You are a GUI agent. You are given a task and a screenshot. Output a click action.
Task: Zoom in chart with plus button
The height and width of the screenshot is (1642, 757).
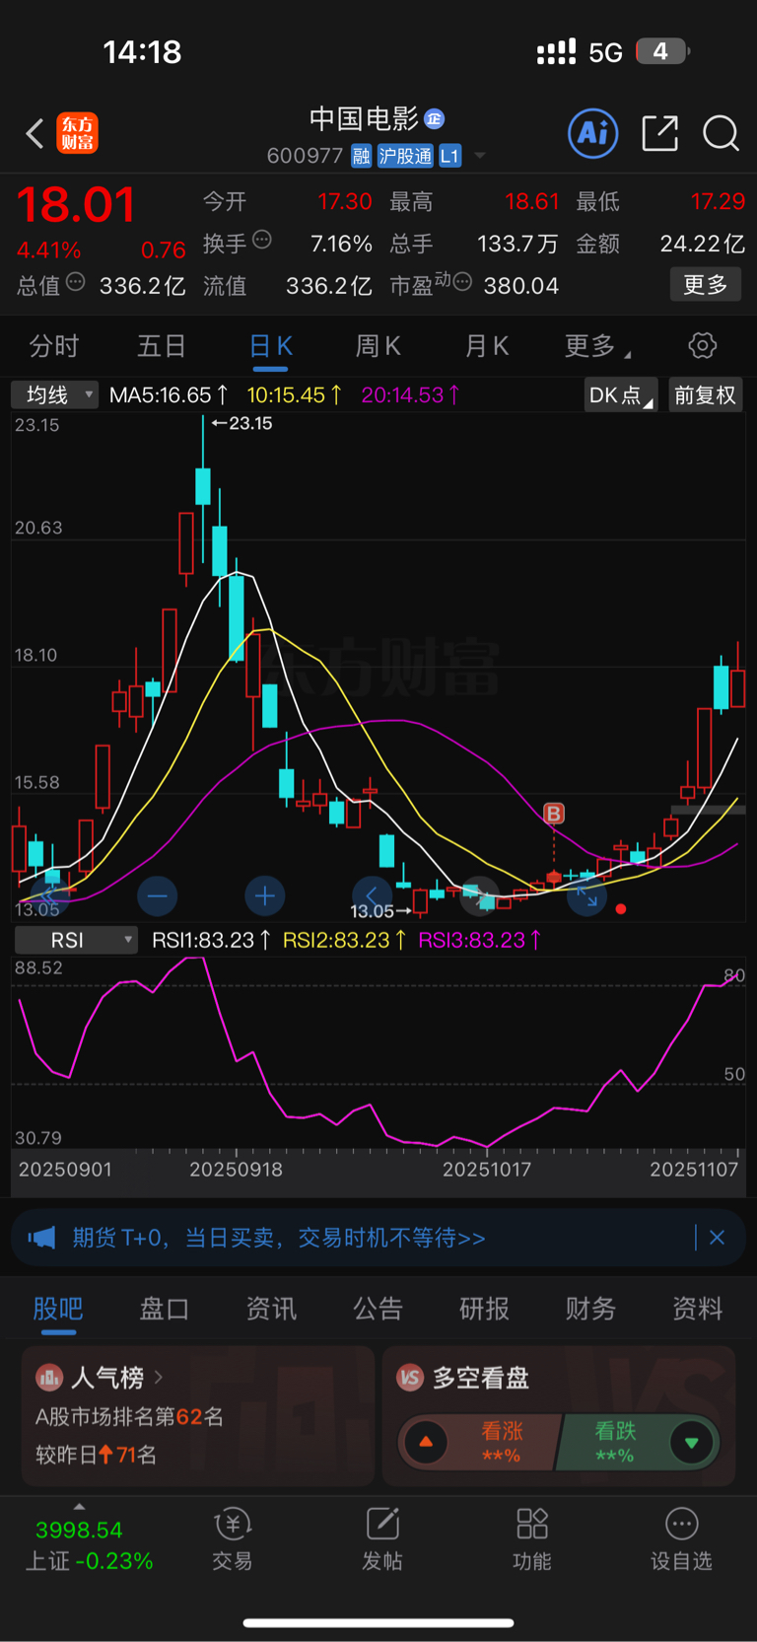(264, 896)
